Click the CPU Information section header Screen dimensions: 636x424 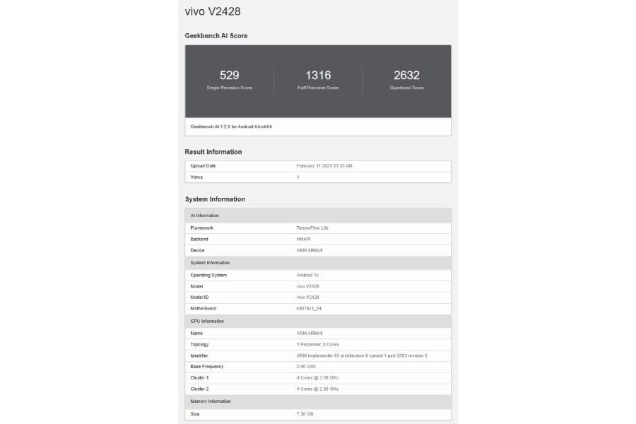pos(206,322)
